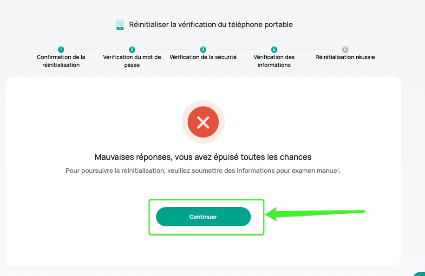The height and width of the screenshot is (276, 425).
Task: Click the green arrow pointing at Continuer
Action: [x=315, y=213]
